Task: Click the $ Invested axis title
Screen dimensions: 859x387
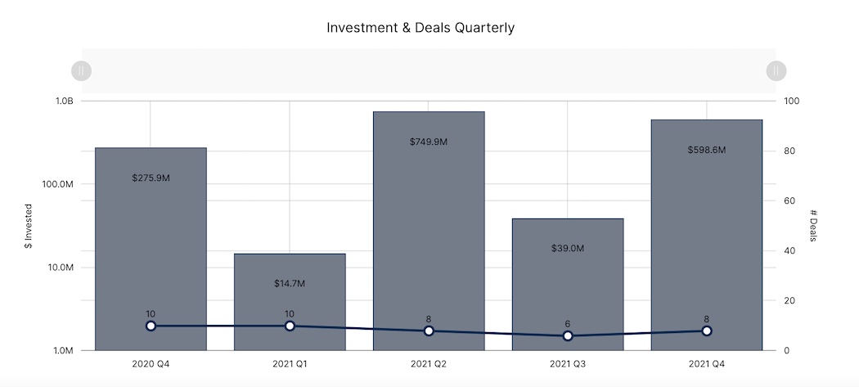Action: tap(29, 226)
